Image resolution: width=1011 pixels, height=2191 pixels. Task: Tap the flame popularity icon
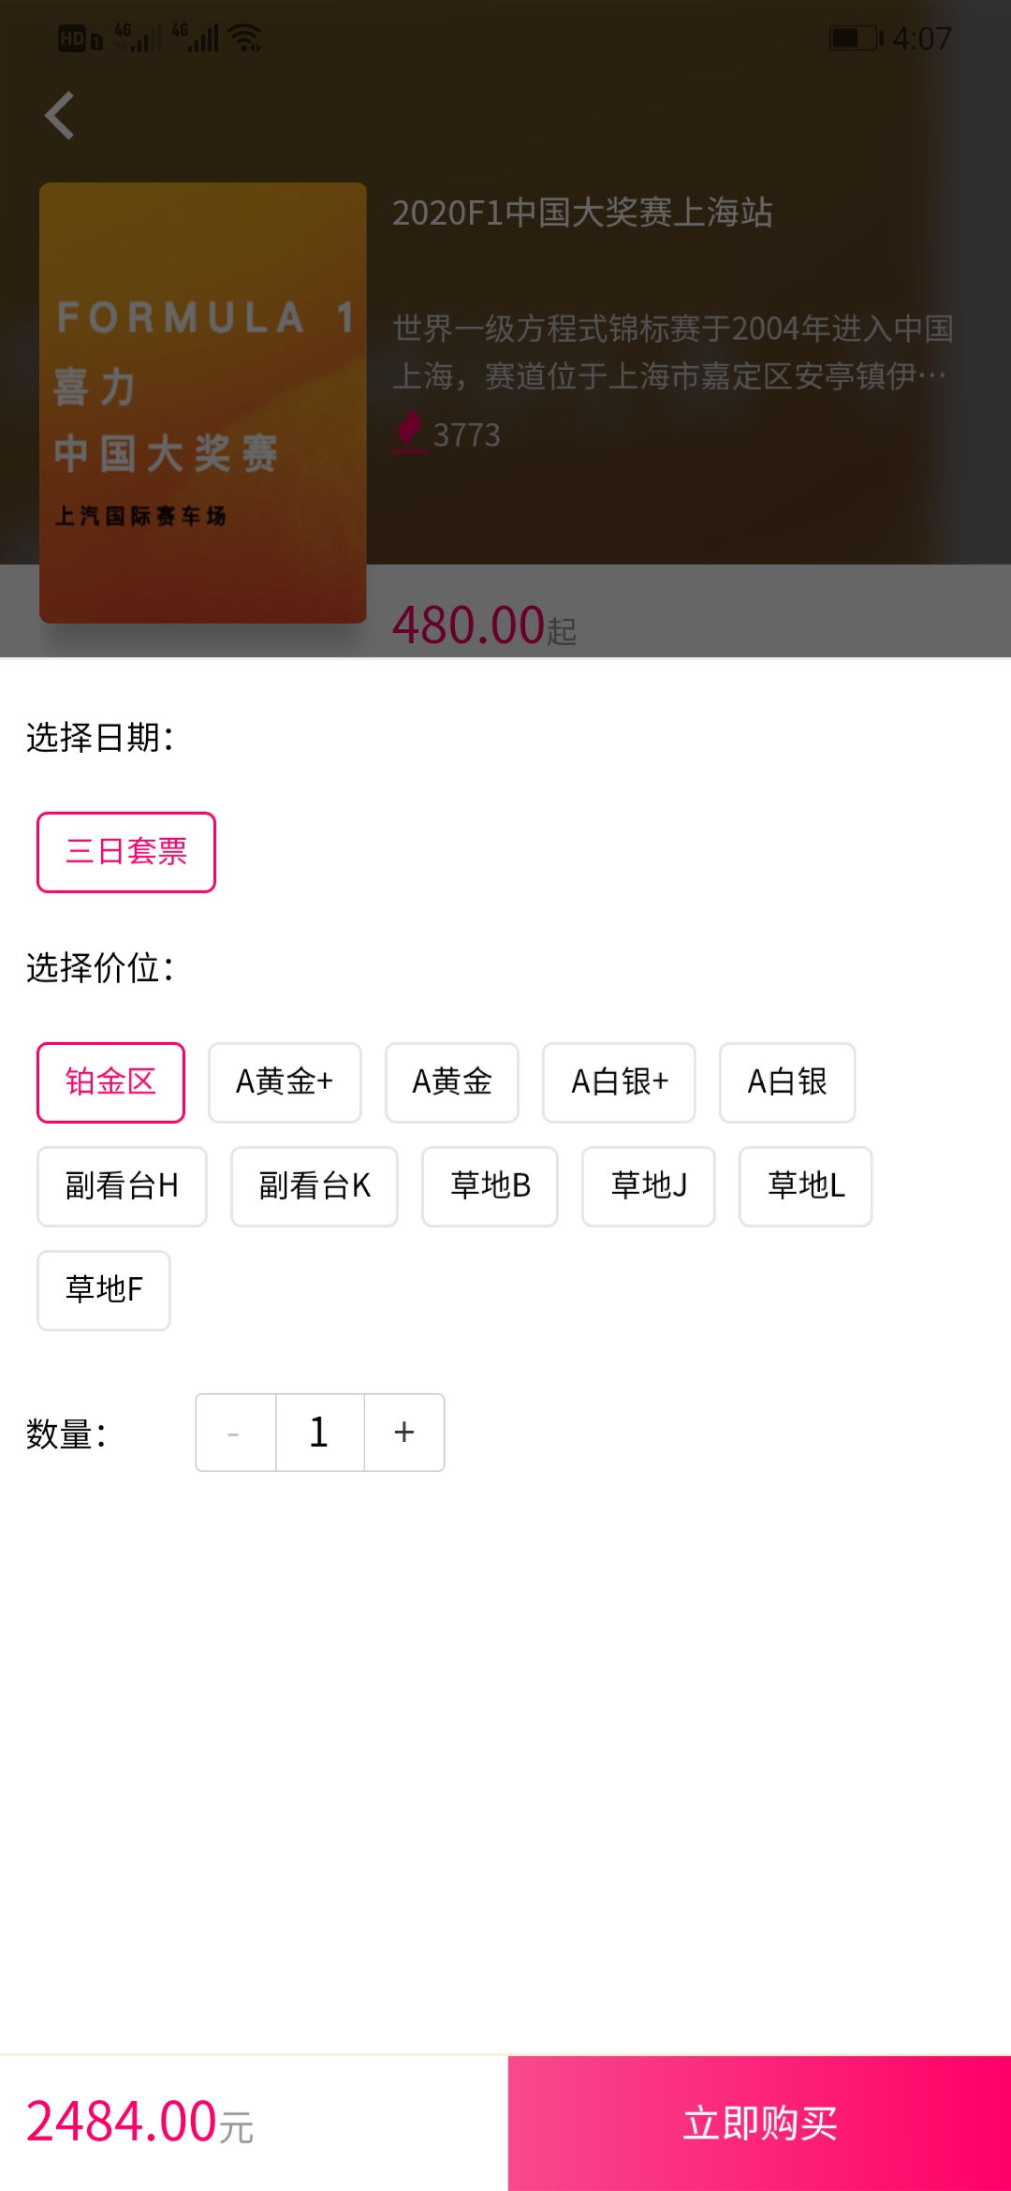tap(409, 432)
